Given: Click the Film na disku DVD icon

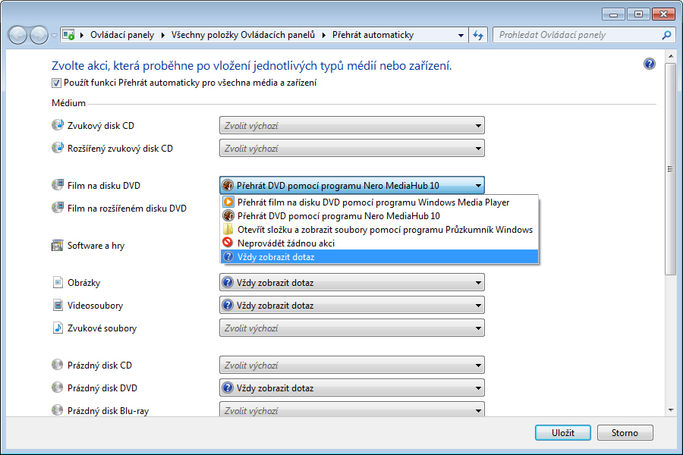Looking at the screenshot, I should click(57, 185).
